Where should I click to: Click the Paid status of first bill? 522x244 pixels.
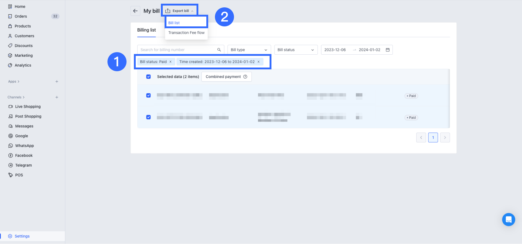[411, 96]
